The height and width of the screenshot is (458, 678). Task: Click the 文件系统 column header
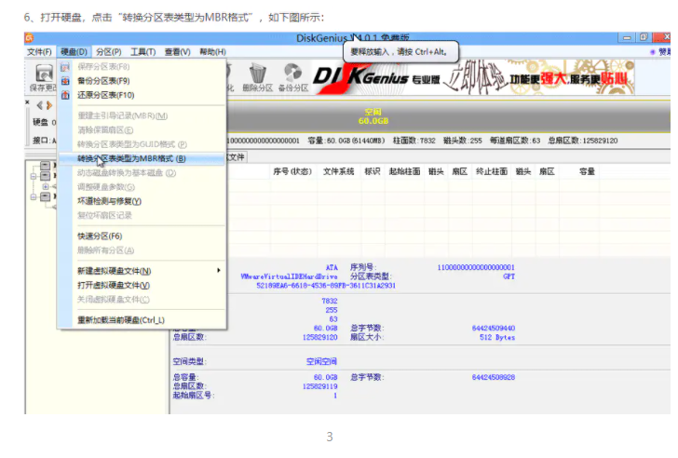[x=339, y=171]
